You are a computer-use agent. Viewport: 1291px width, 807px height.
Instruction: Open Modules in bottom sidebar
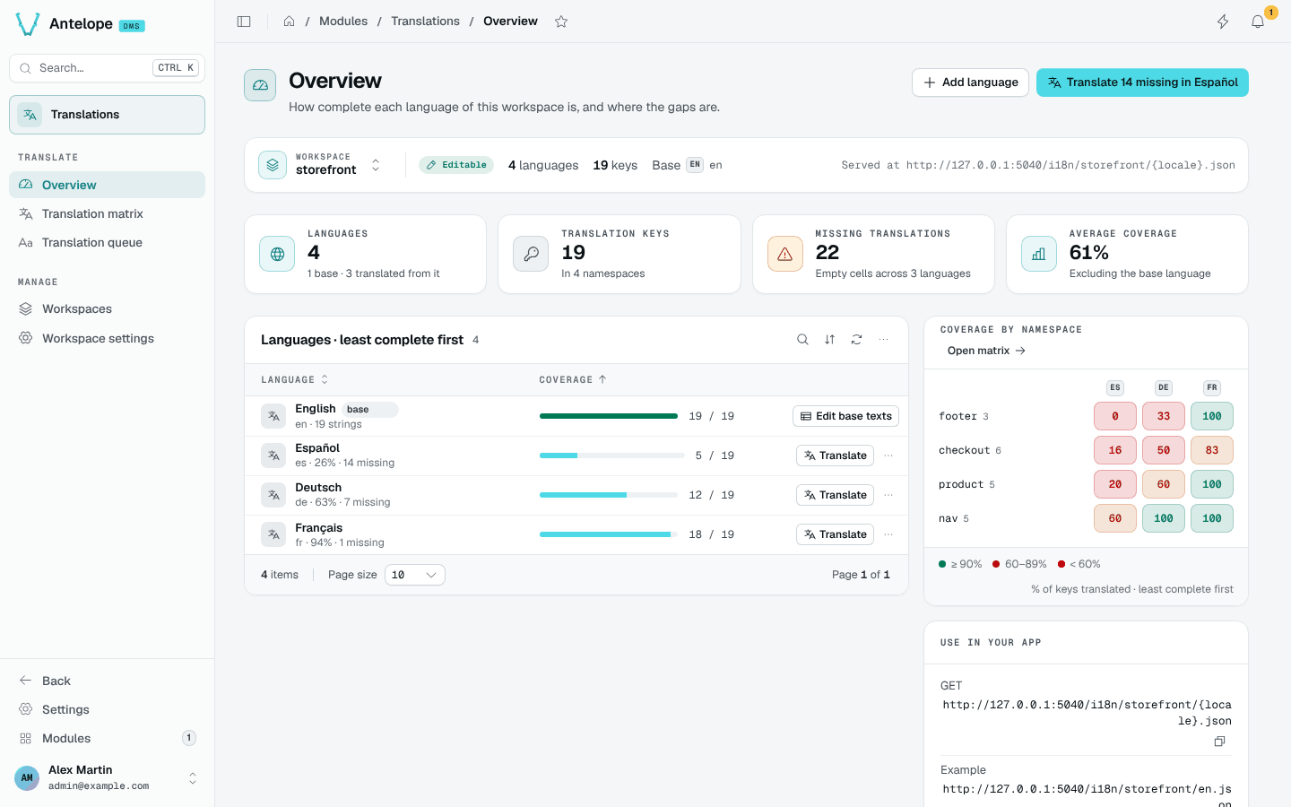point(107,738)
